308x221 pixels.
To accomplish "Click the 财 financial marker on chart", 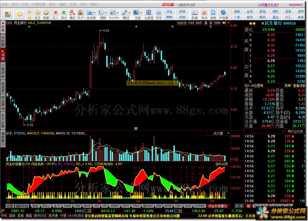I will 136,129.
